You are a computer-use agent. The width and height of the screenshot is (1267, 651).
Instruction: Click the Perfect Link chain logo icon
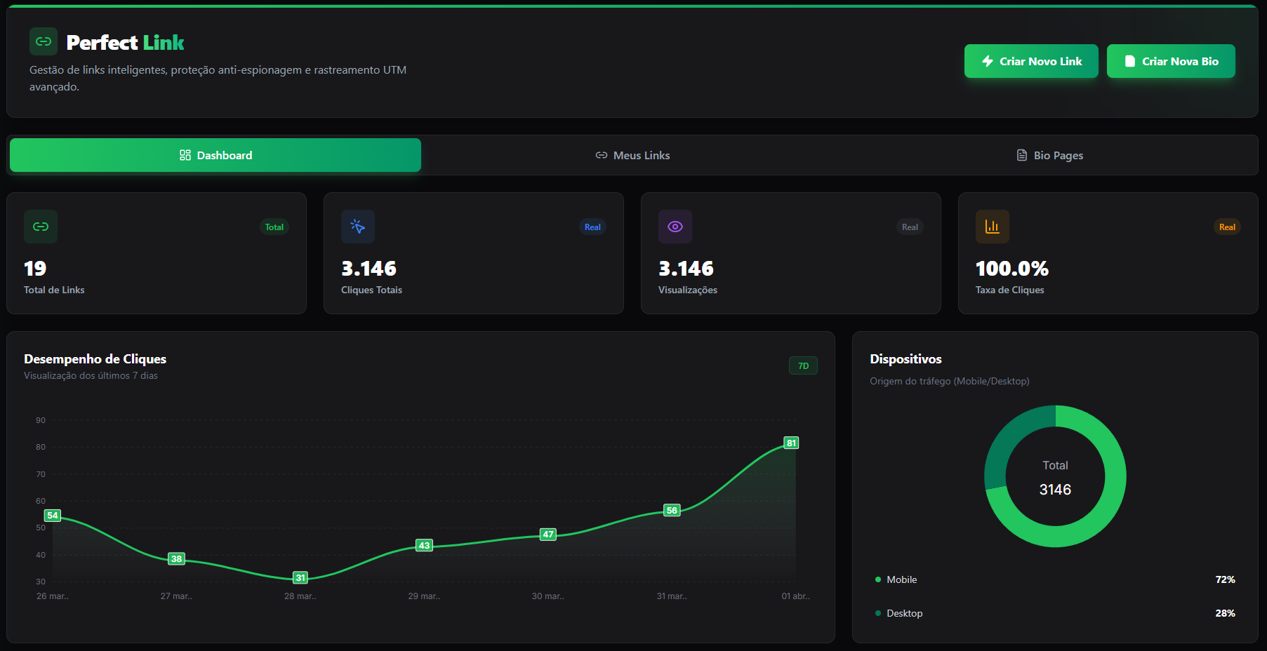pos(43,41)
